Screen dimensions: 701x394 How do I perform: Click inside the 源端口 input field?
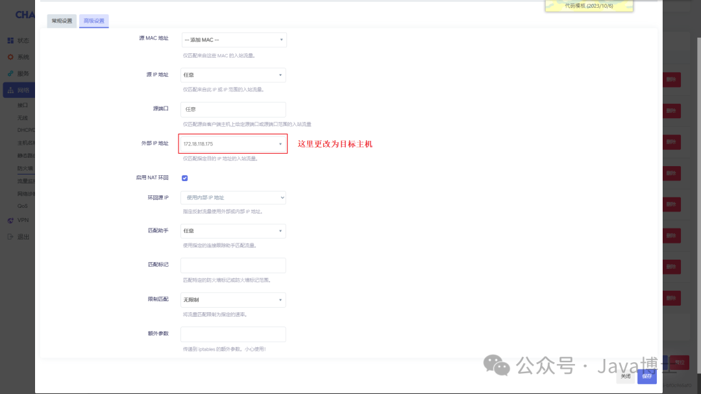pyautogui.click(x=232, y=109)
